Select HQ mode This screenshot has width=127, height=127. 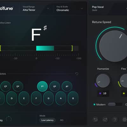[62, 120]
